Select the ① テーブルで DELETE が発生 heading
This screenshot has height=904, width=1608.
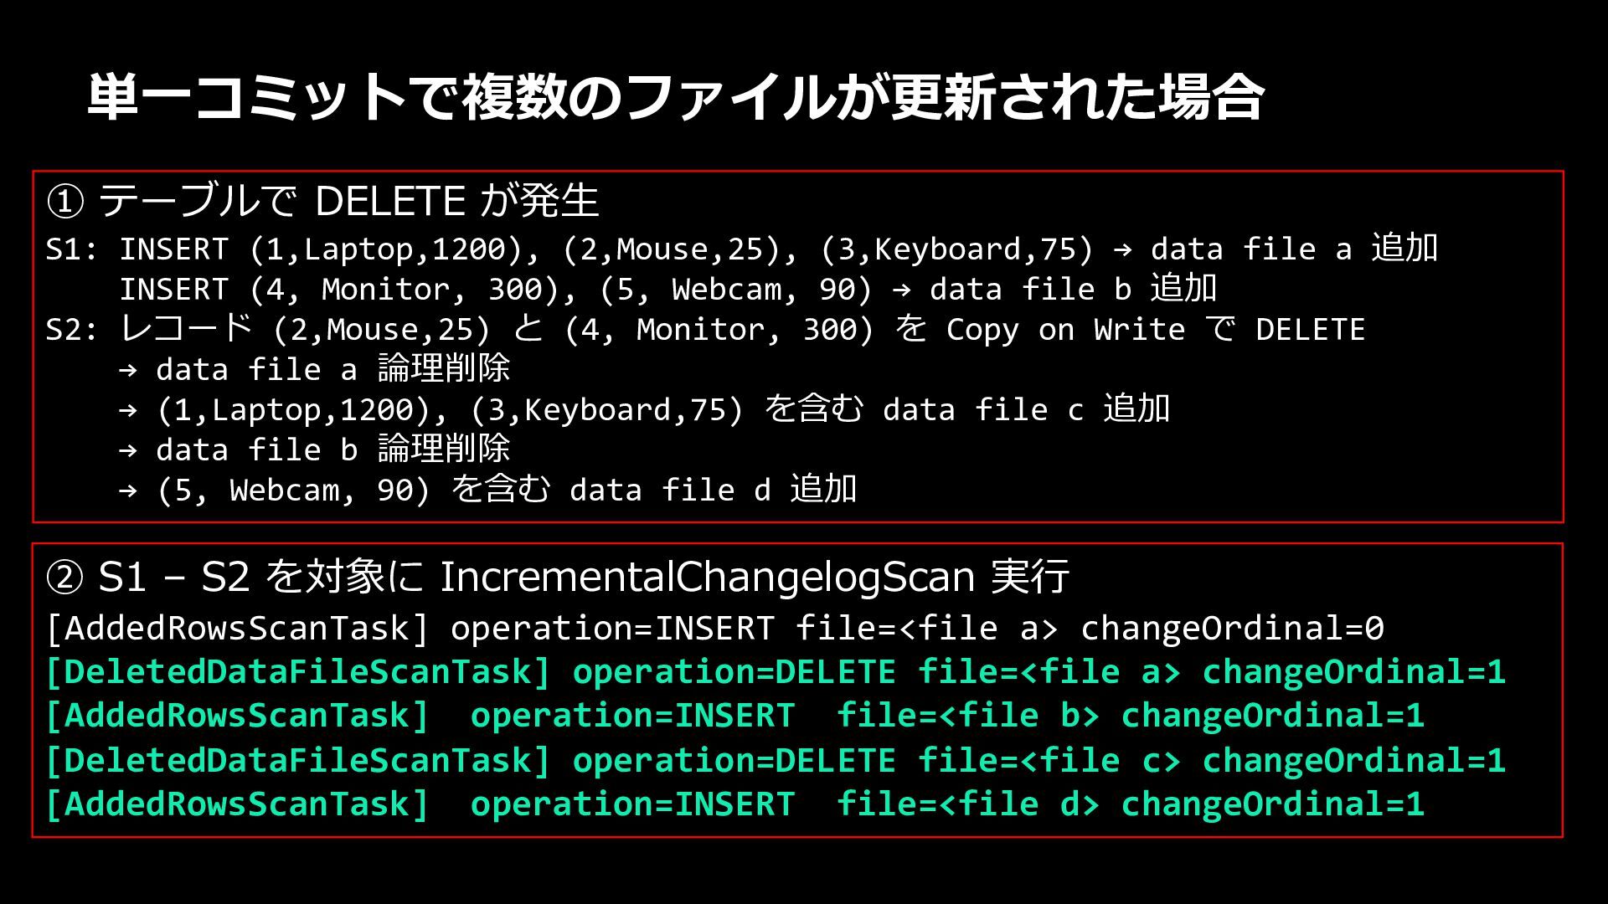322,201
